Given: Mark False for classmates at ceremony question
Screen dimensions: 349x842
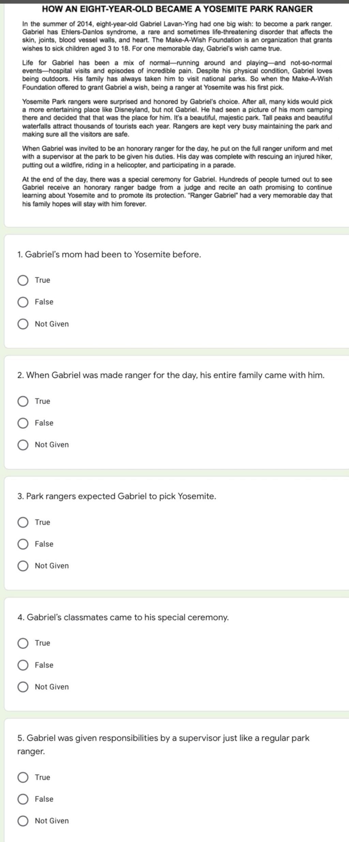Looking at the screenshot, I should 23,665.
